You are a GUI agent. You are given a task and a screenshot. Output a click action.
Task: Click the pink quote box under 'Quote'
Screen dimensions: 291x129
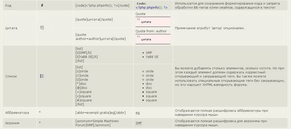tap(153, 22)
